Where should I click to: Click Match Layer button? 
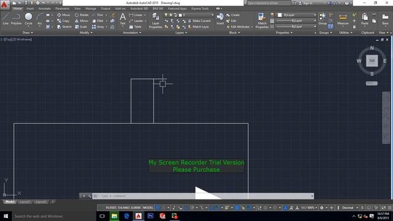point(198,27)
